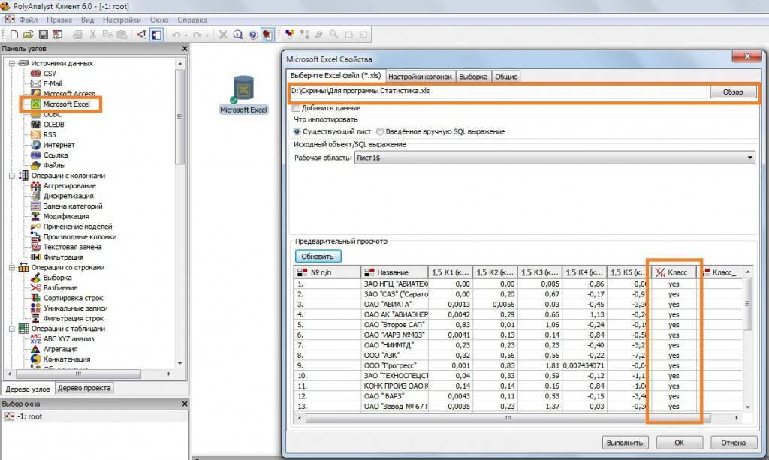Collapse the Источники данных tree group

(x=12, y=64)
